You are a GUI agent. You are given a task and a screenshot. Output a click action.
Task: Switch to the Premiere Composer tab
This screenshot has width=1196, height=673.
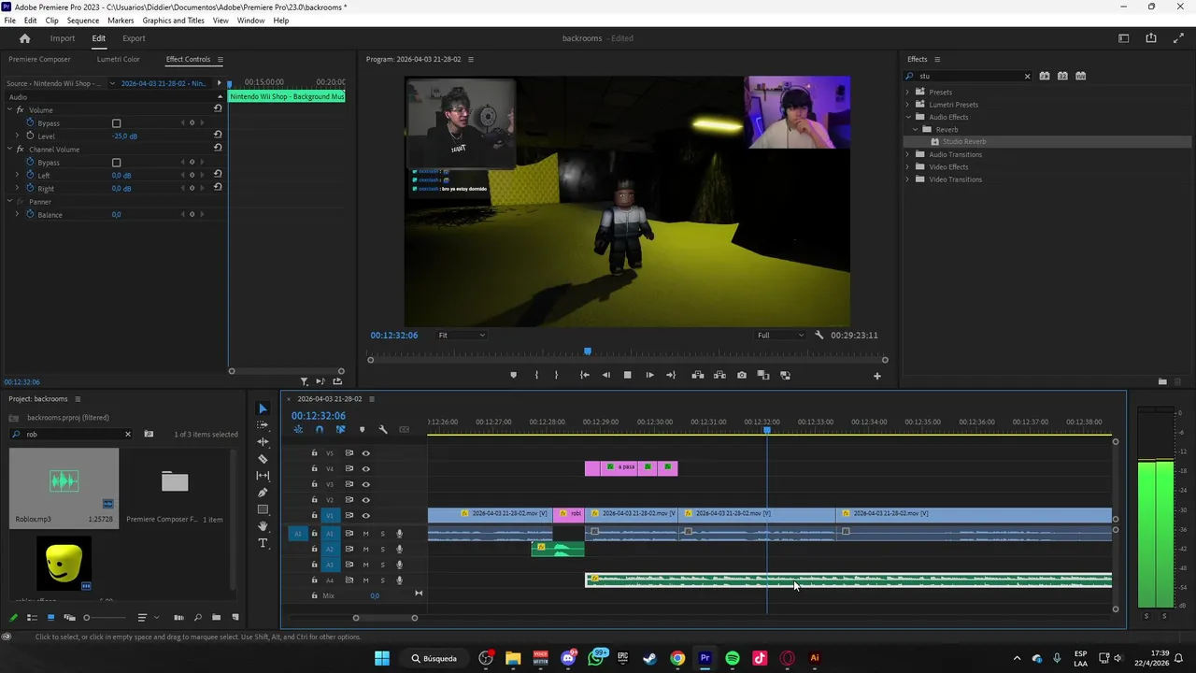click(x=39, y=59)
